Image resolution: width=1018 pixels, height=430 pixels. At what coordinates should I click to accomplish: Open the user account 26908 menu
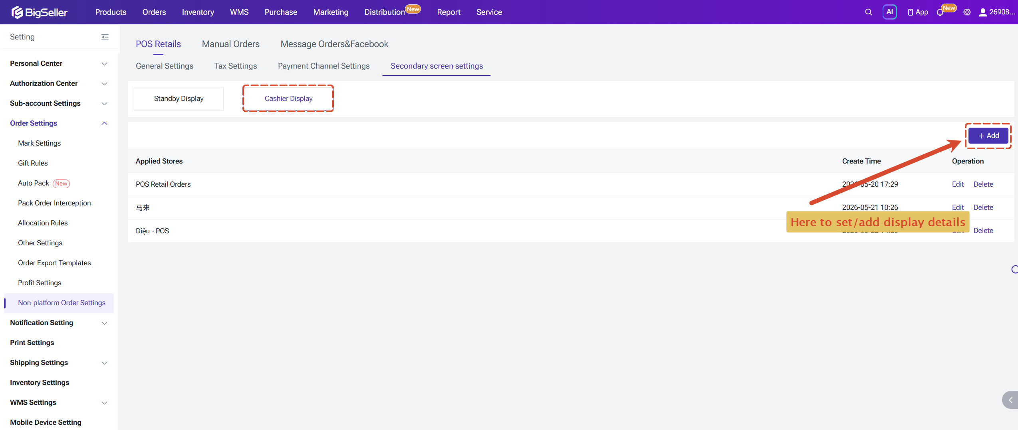996,12
